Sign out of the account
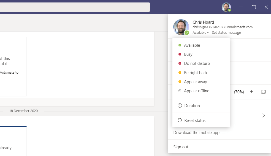This screenshot has width=271, height=156. point(181,147)
